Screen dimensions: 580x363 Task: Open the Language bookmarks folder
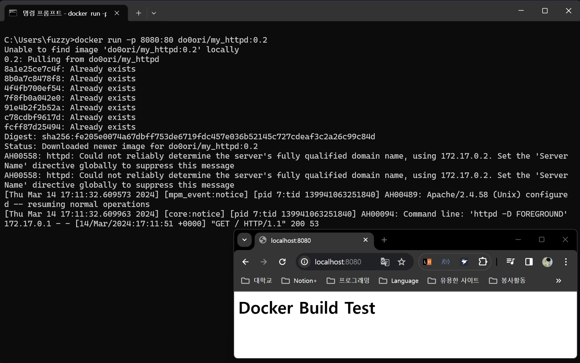[x=399, y=280]
